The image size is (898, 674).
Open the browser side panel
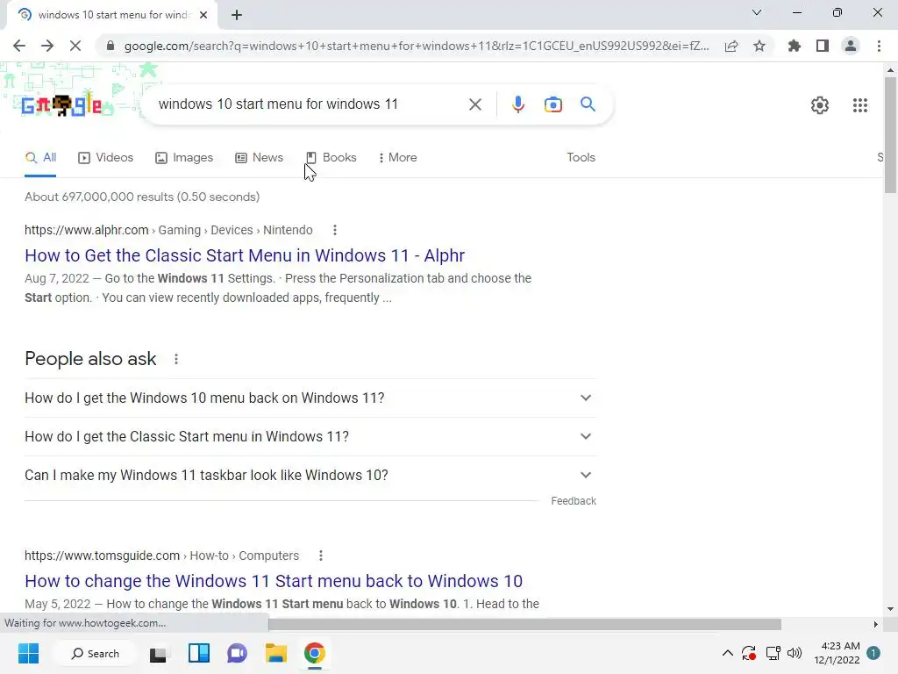[823, 46]
